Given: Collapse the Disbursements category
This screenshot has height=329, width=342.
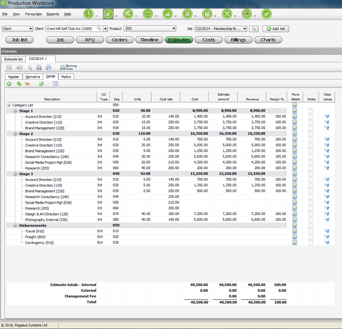Looking at the screenshot, I should click(x=15, y=226).
